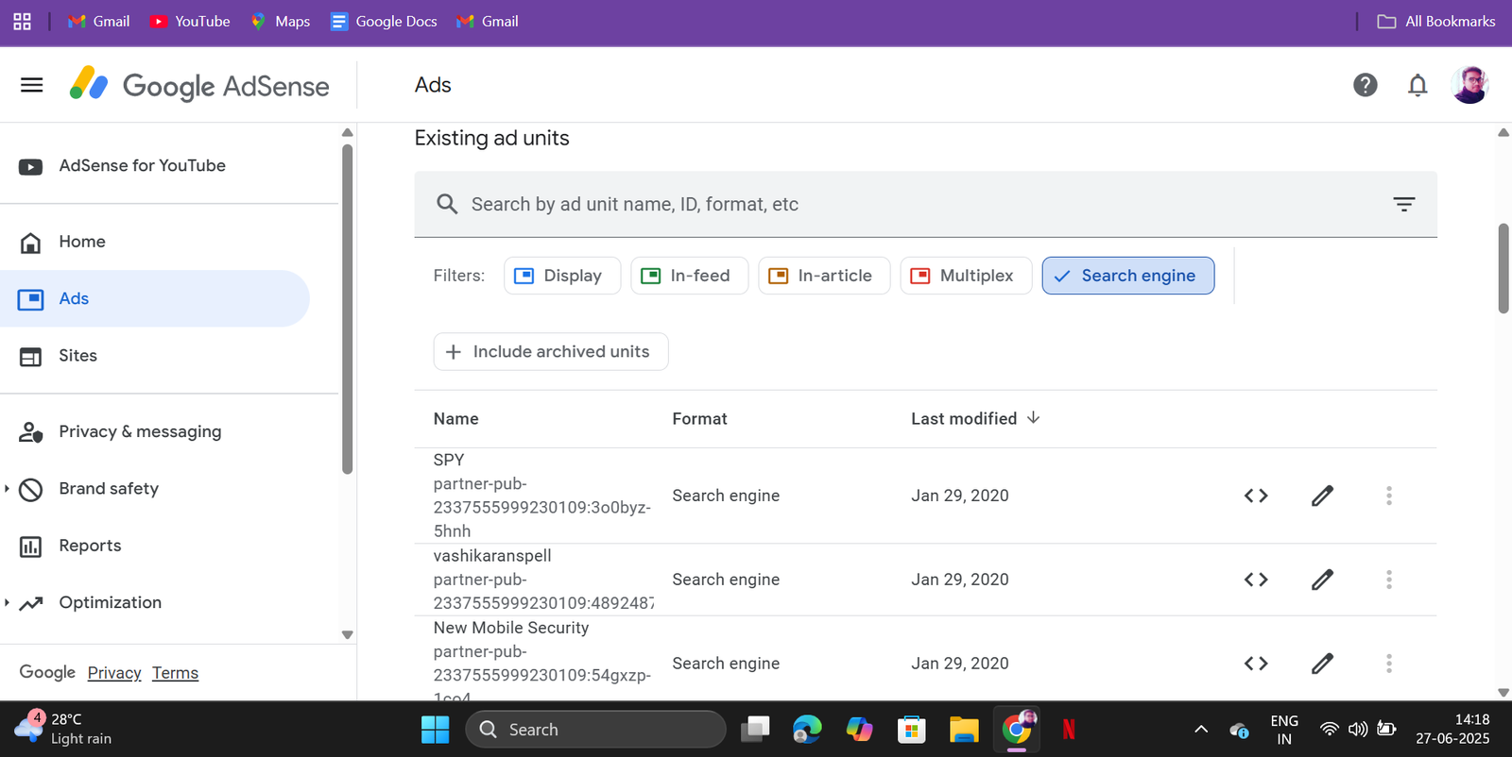
Task: Click the Google AdSense logo
Action: tap(199, 85)
